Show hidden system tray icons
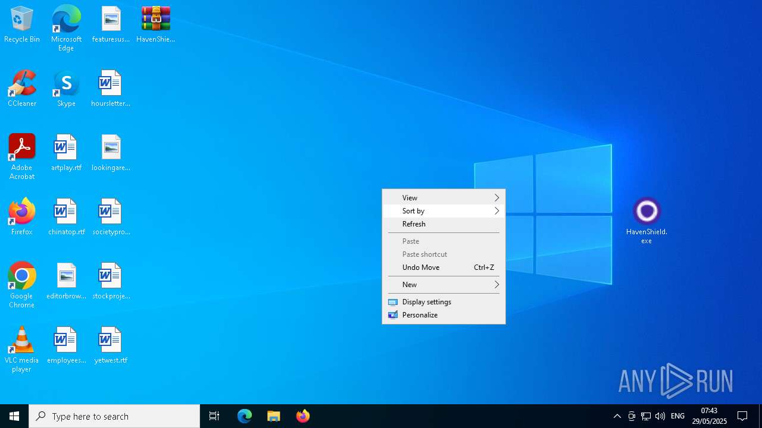The height and width of the screenshot is (428, 762). tap(617, 416)
